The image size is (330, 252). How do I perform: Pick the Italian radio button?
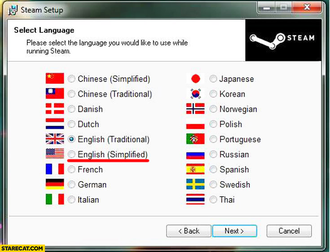(x=71, y=199)
